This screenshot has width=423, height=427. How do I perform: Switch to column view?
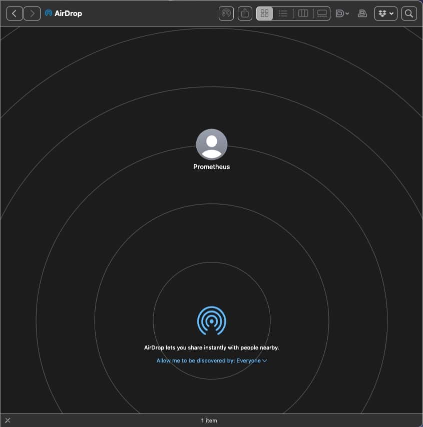(x=303, y=13)
